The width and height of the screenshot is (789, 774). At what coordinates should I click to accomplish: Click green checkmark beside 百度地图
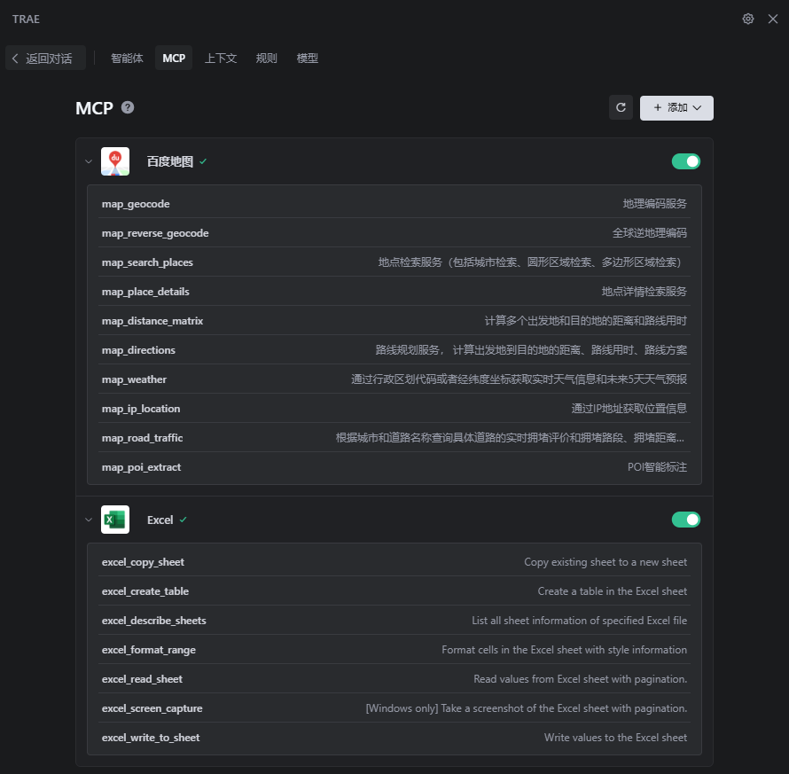203,161
